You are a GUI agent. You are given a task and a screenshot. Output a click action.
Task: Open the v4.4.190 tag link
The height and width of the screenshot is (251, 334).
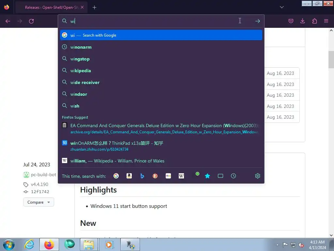click(x=39, y=184)
